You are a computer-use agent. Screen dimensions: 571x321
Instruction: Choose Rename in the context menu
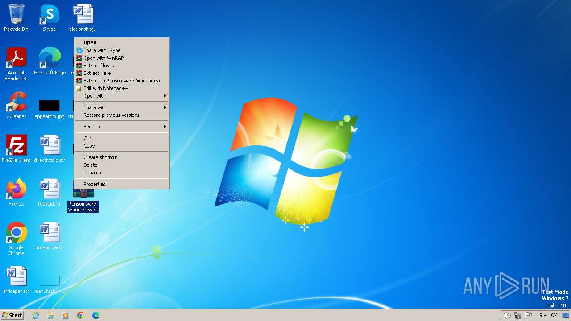pyautogui.click(x=122, y=173)
